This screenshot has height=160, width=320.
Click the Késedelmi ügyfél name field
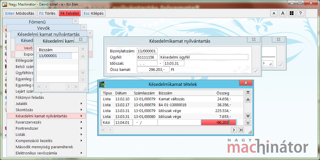(x=204, y=57)
